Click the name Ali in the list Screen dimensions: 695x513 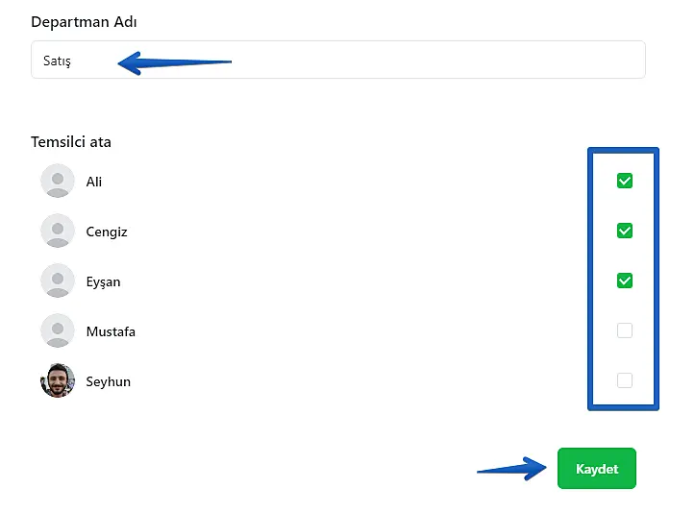94,182
